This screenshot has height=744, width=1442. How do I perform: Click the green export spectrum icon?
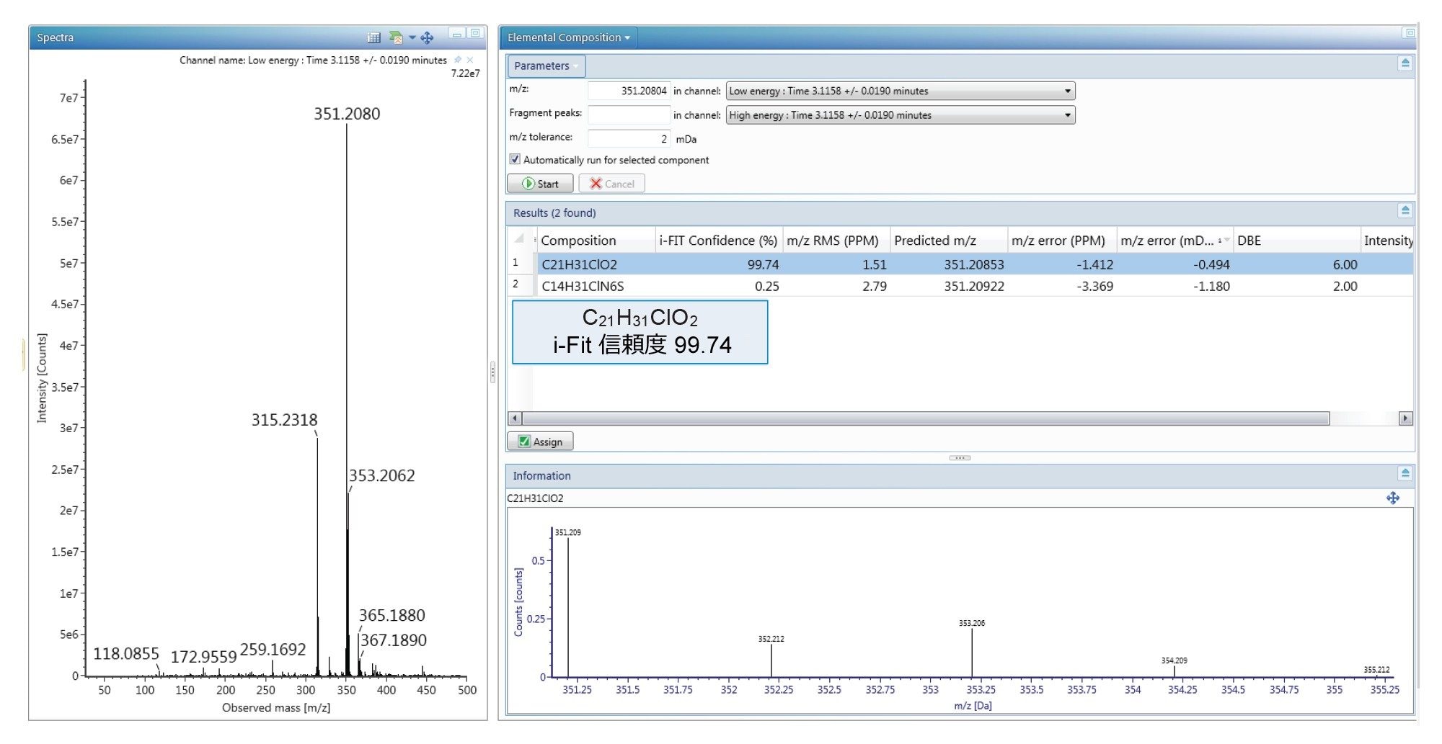(395, 37)
